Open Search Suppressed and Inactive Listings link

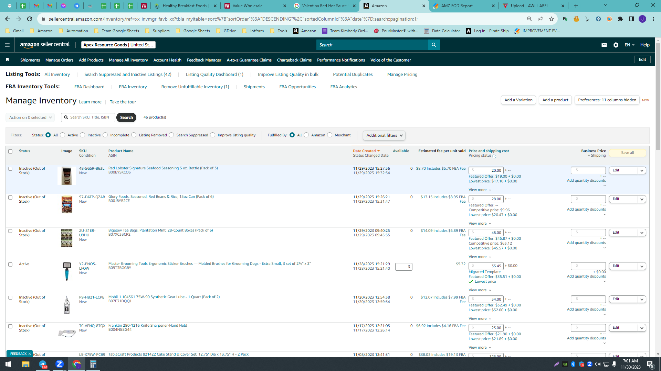[128, 75]
